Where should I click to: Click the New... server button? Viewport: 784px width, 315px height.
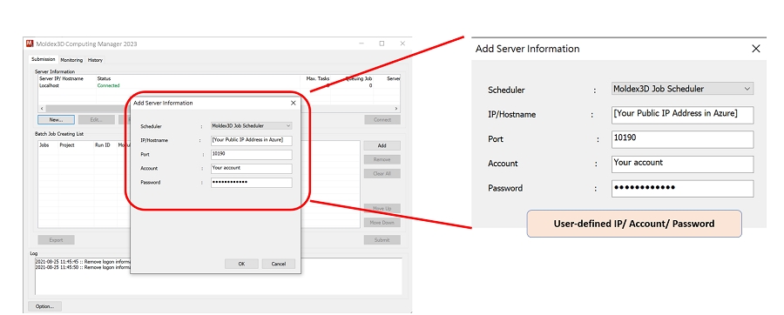(x=56, y=120)
